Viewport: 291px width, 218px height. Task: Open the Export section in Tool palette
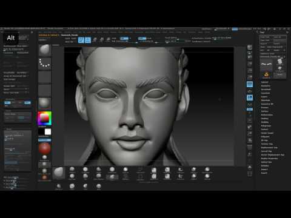(264, 173)
